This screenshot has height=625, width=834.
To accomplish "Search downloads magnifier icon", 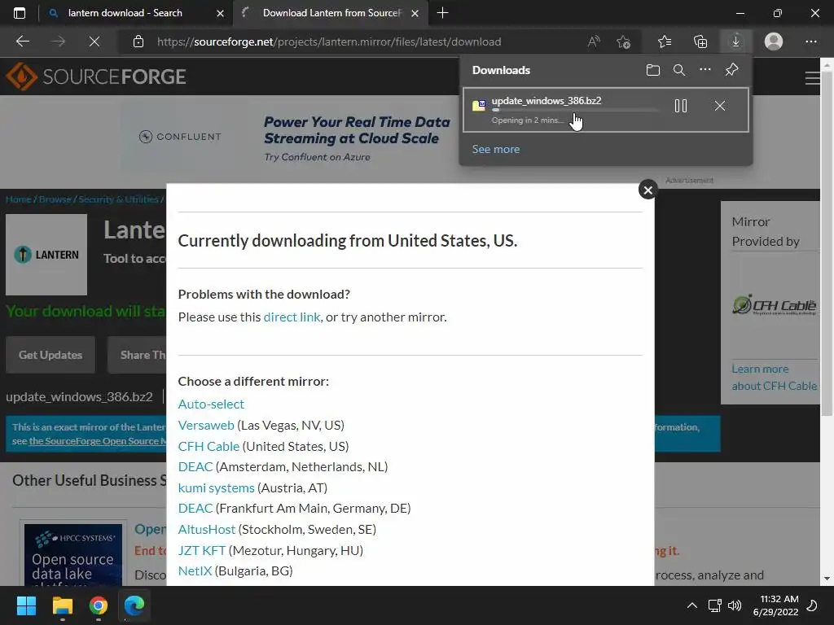I will click(679, 70).
